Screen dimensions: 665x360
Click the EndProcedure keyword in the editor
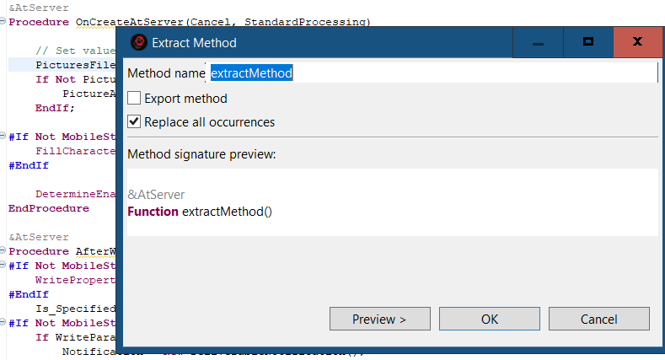coord(48,207)
